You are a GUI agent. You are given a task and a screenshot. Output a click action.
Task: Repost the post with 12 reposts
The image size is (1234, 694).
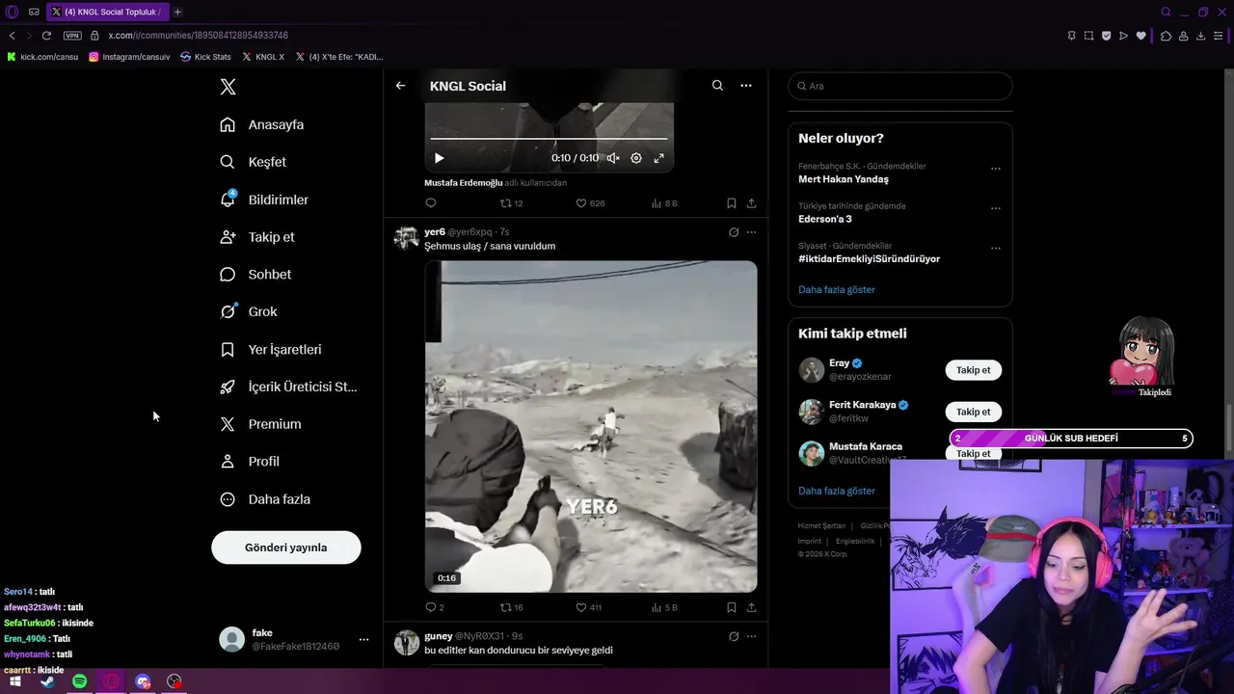click(511, 203)
